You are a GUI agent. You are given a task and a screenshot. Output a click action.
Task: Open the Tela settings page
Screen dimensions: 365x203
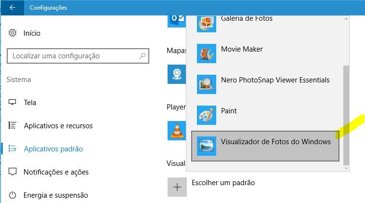(30, 103)
